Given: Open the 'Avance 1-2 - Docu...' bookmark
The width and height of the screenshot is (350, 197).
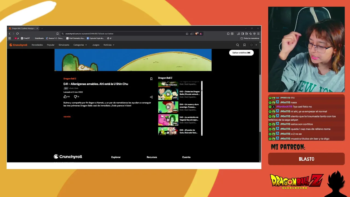Looking at the screenshot, I should (x=55, y=38).
